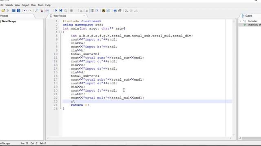This screenshot has width=261, height=146.
Task: Click the Outline panel scrollbar left arrow
Action: point(240,138)
